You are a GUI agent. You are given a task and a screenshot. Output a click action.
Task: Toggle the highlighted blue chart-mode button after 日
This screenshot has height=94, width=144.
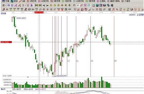[9, 5]
